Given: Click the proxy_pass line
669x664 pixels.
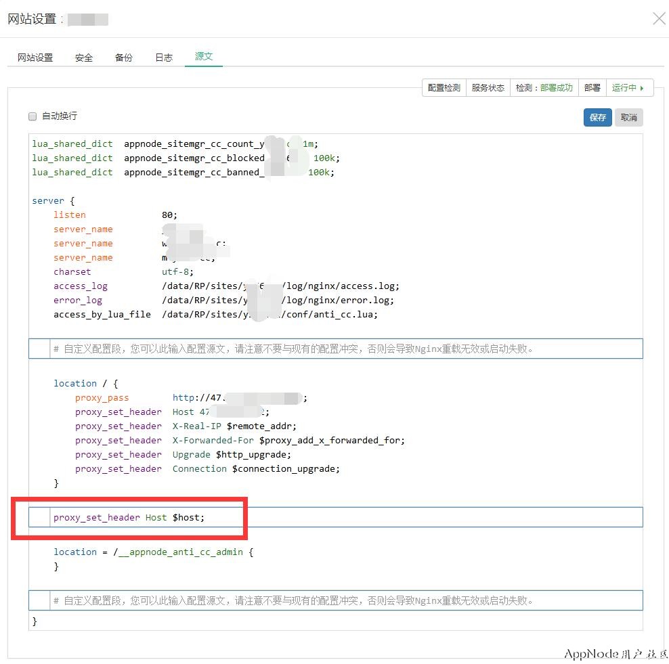Looking at the screenshot, I should coord(191,398).
